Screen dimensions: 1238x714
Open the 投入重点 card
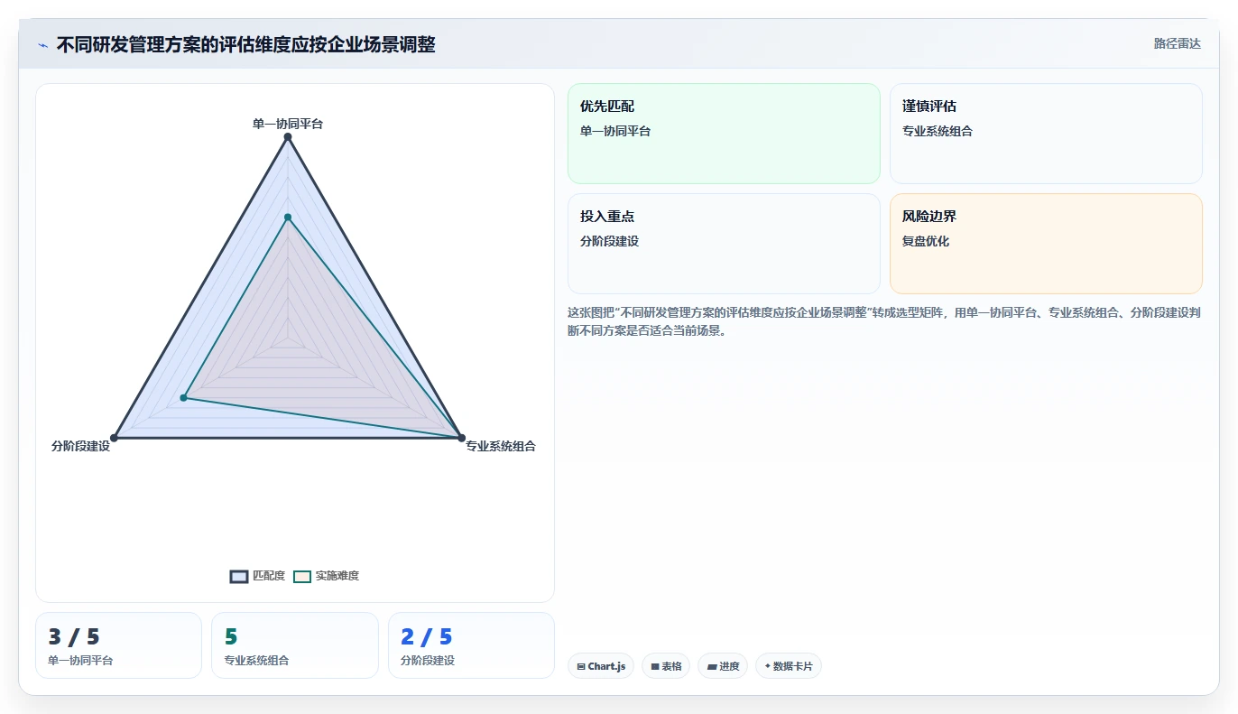coord(724,244)
